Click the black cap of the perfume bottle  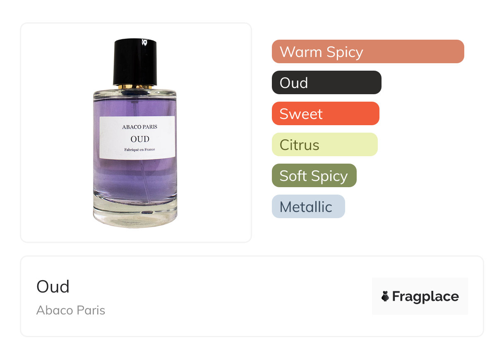pos(135,62)
